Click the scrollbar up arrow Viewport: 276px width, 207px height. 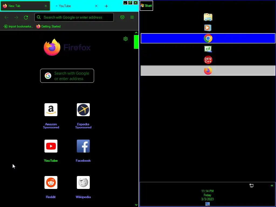click(x=136, y=33)
